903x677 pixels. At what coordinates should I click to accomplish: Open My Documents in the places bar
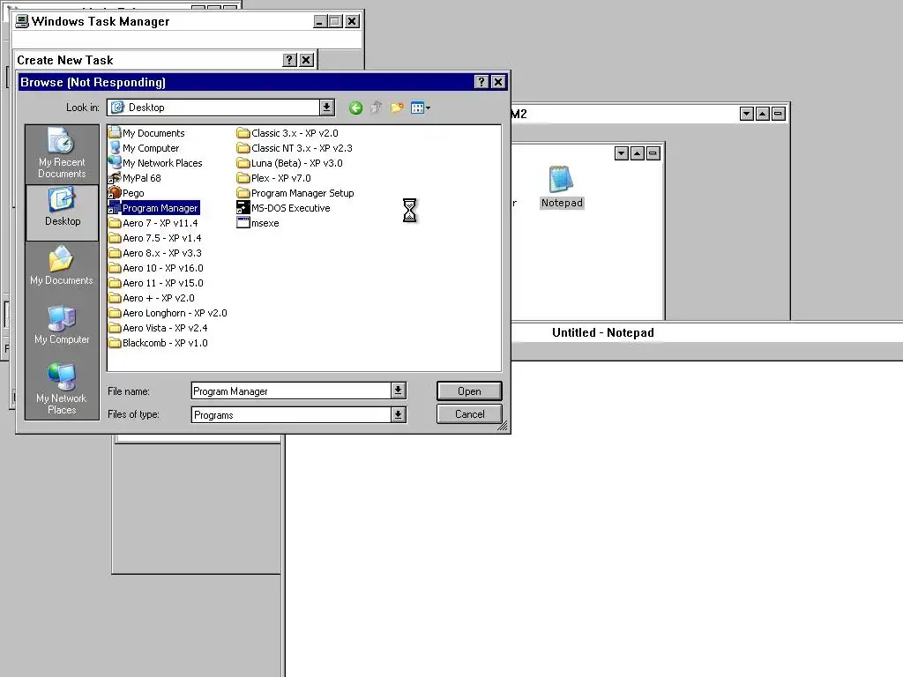tap(62, 266)
